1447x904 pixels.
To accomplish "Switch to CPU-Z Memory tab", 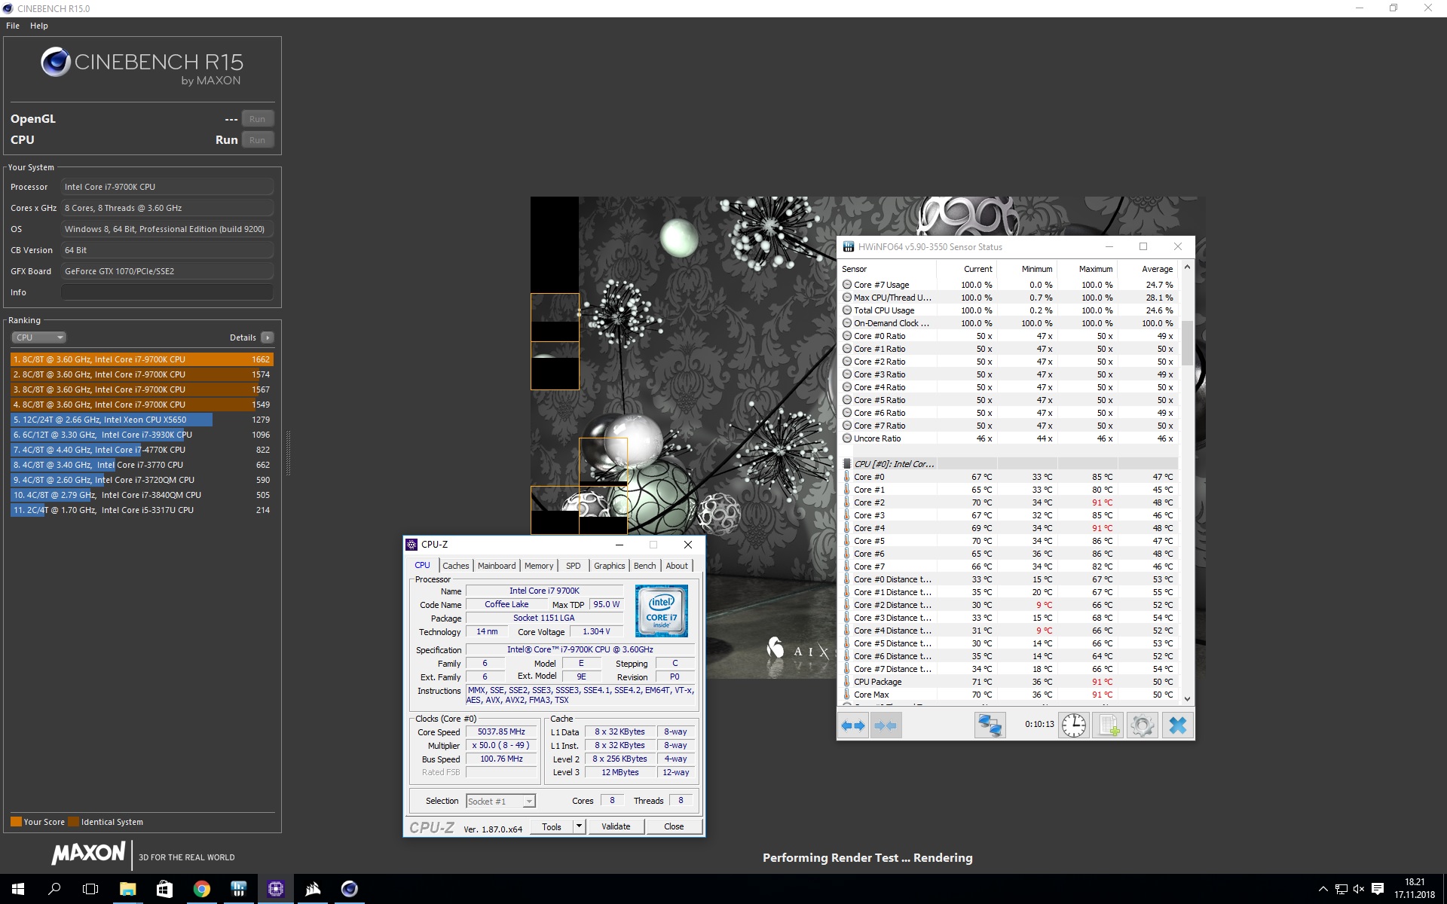I will (x=539, y=566).
